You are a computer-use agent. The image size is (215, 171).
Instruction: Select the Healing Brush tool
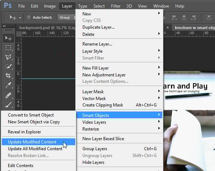tap(8, 95)
